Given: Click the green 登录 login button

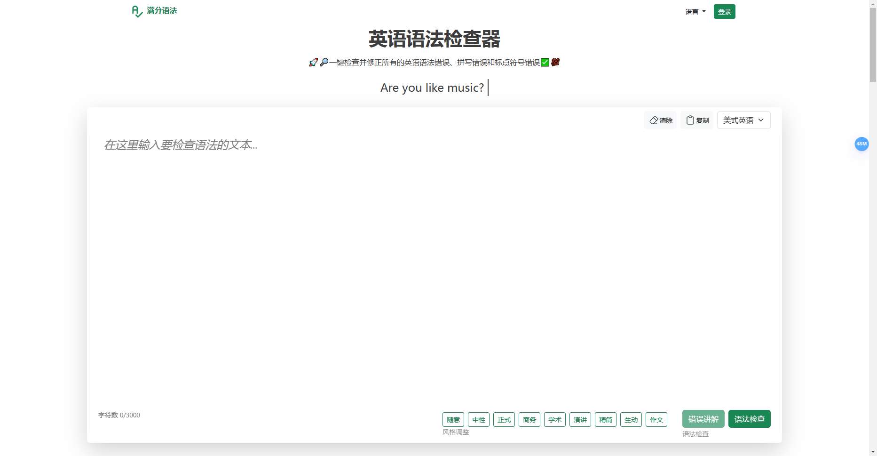Looking at the screenshot, I should (x=724, y=12).
